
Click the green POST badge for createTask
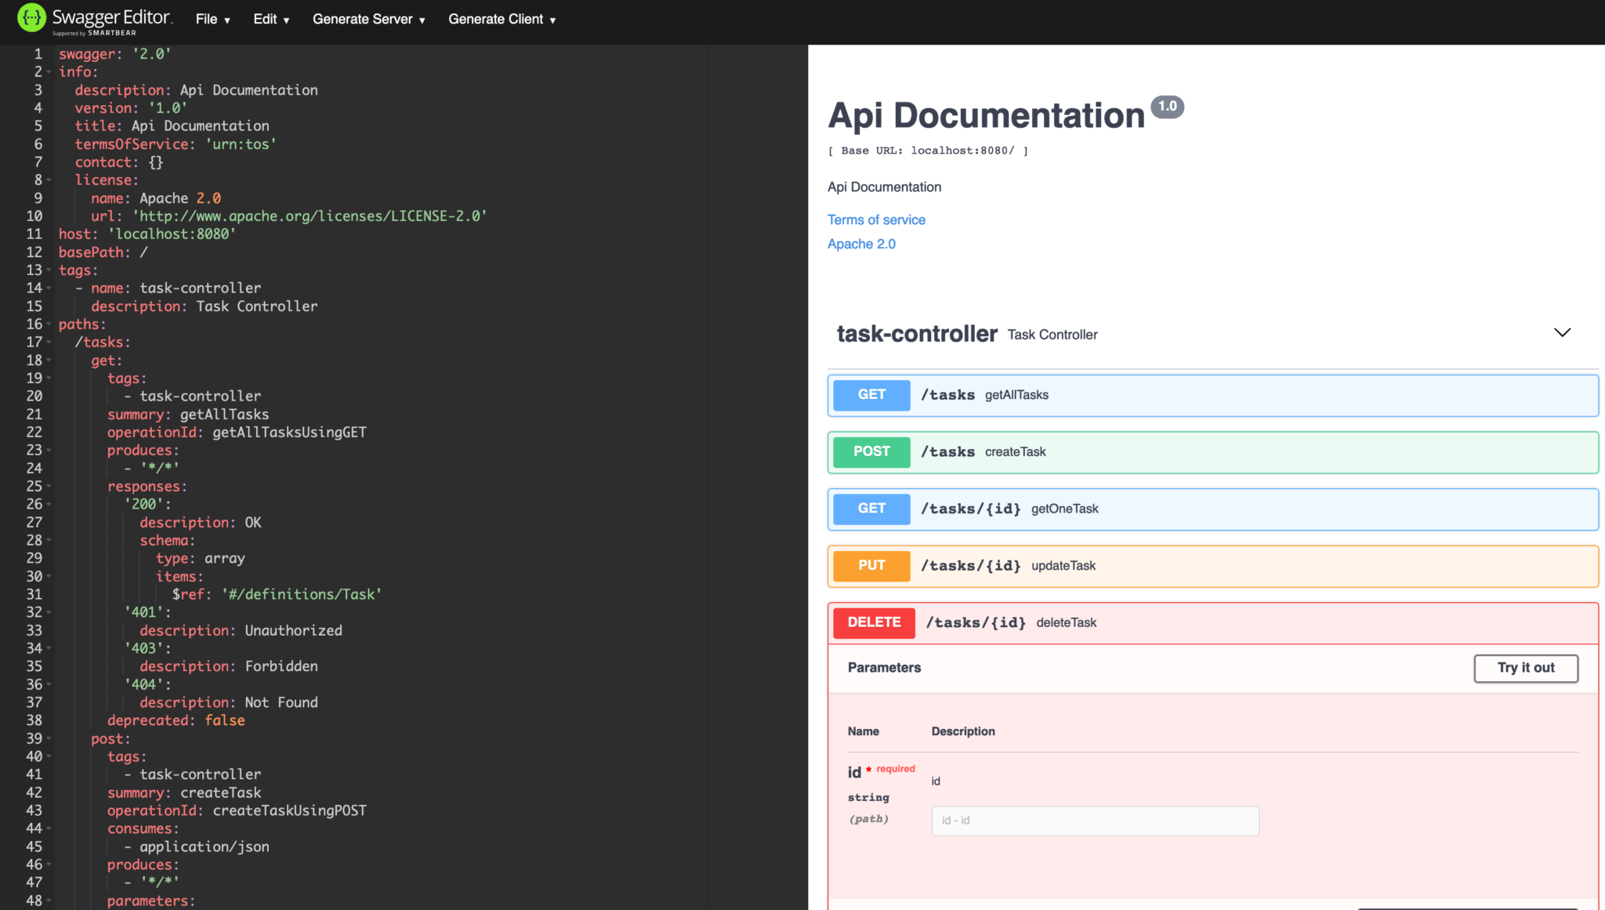[x=871, y=451]
